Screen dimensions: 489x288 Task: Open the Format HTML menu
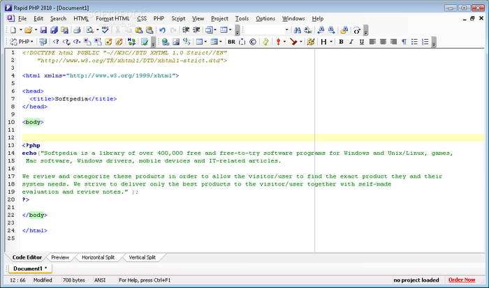pyautogui.click(x=112, y=19)
